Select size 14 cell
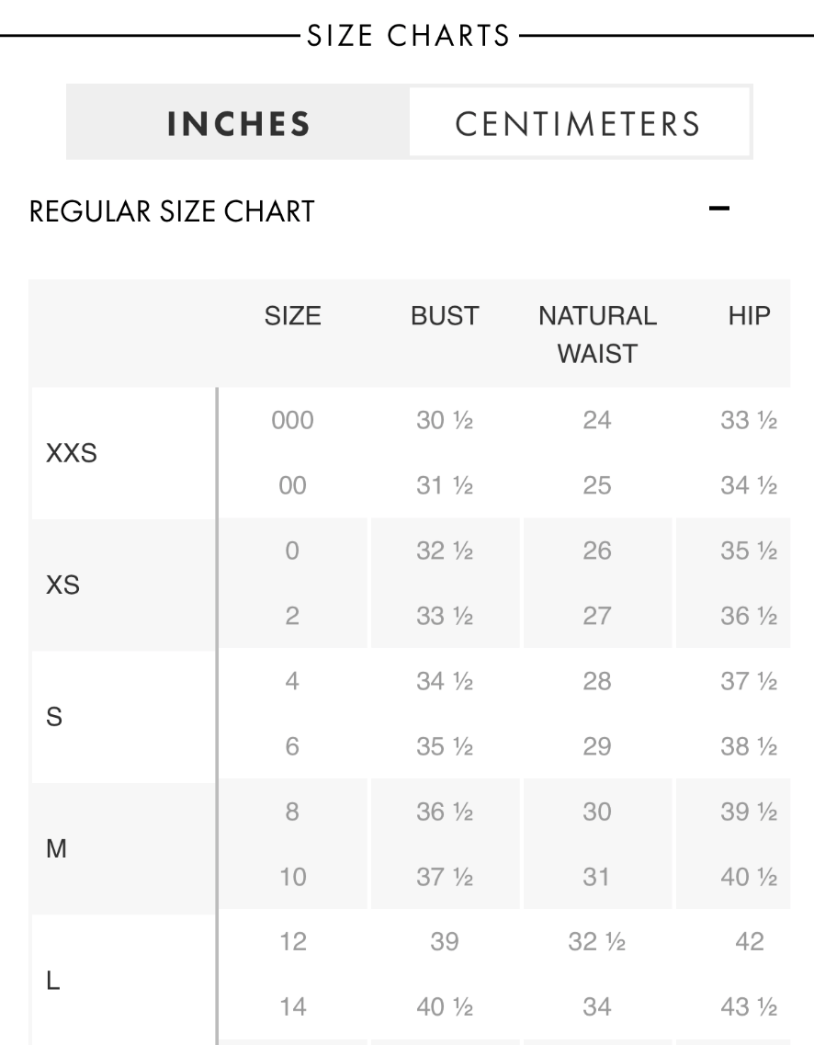The image size is (814, 1045). [292, 1006]
